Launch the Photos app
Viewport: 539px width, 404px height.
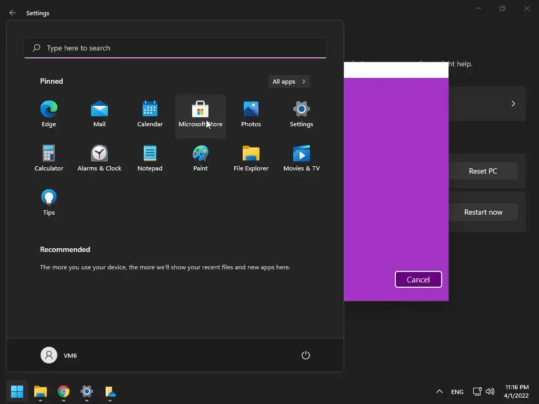[x=251, y=114]
